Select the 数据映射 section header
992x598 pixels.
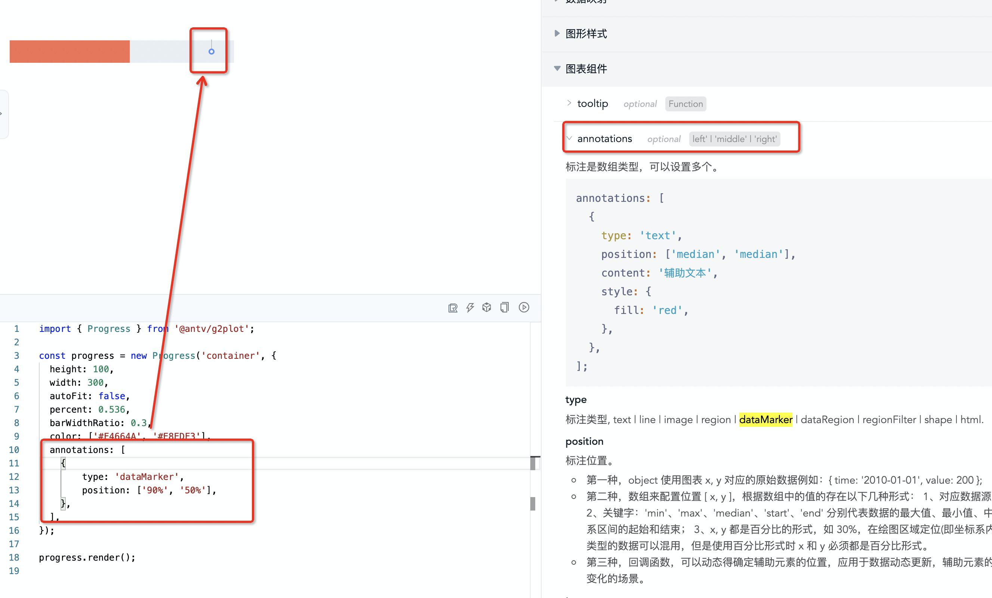tap(586, 2)
